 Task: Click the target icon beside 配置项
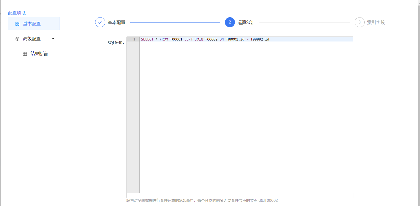click(25, 13)
